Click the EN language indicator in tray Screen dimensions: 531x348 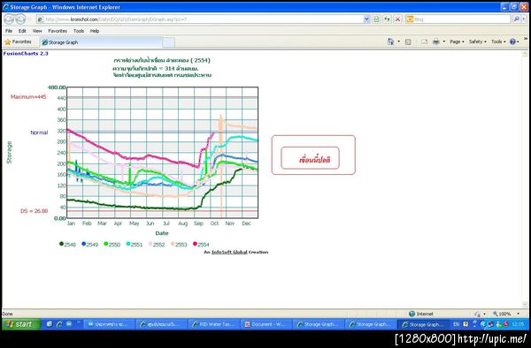[x=456, y=324]
